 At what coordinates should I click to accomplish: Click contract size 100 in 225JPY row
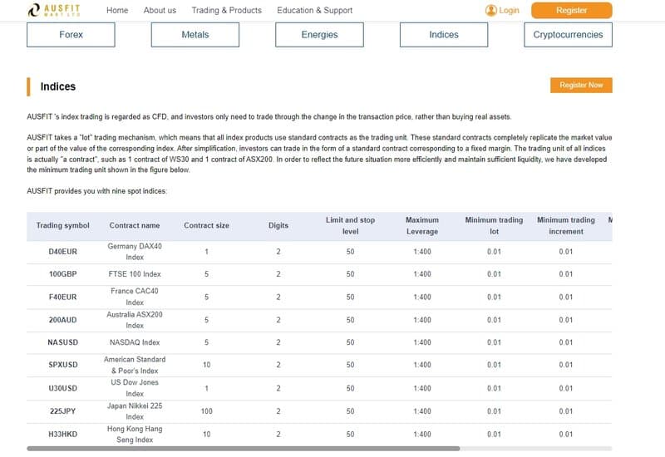[x=206, y=411]
